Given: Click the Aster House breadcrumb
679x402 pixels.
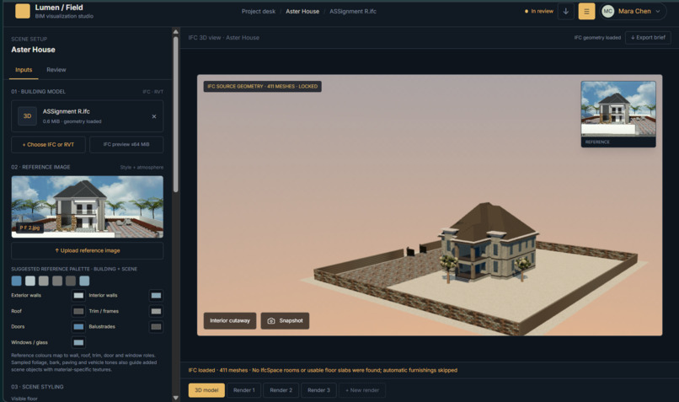Looking at the screenshot, I should [302, 11].
